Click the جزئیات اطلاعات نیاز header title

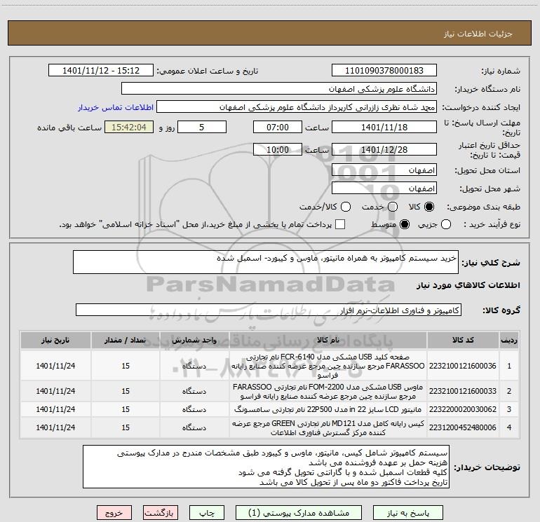point(478,34)
